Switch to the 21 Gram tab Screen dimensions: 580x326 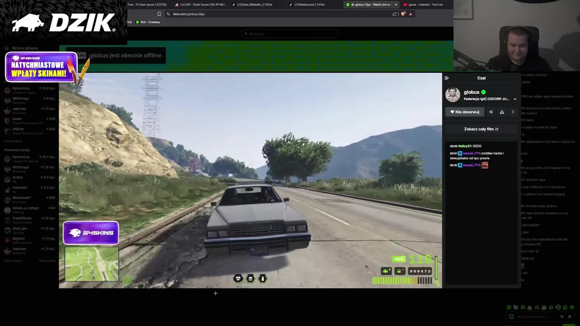tap(147, 5)
